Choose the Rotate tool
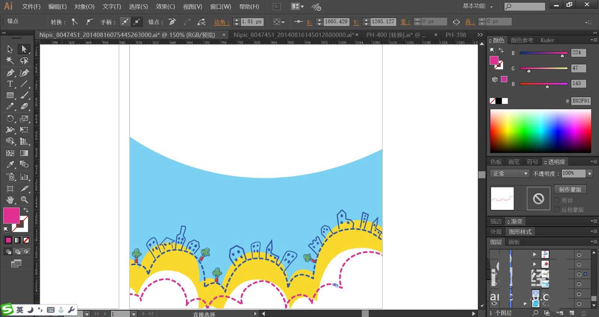This screenshot has width=599, height=317. pos(10,119)
